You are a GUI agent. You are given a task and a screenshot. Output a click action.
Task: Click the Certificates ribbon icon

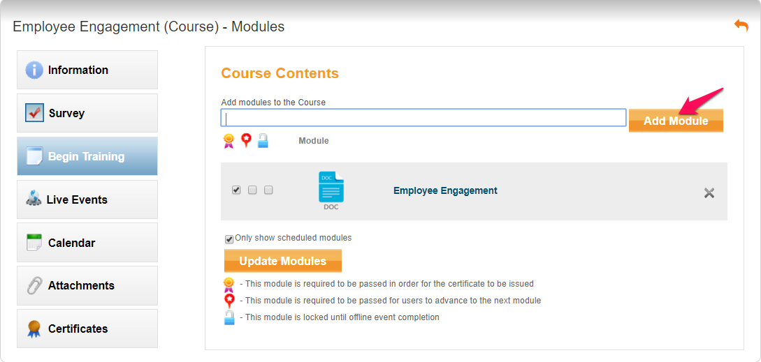(34, 329)
